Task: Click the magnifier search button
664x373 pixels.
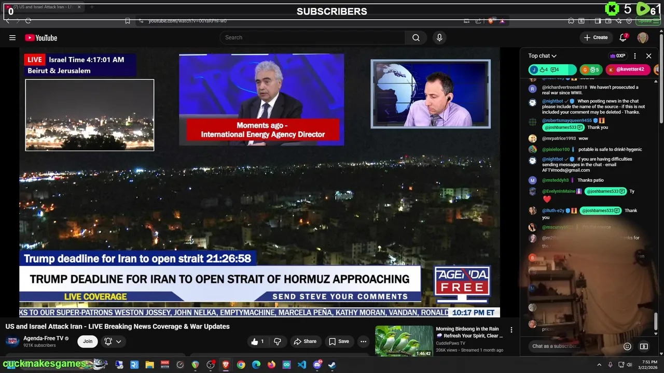Action: 416,37
